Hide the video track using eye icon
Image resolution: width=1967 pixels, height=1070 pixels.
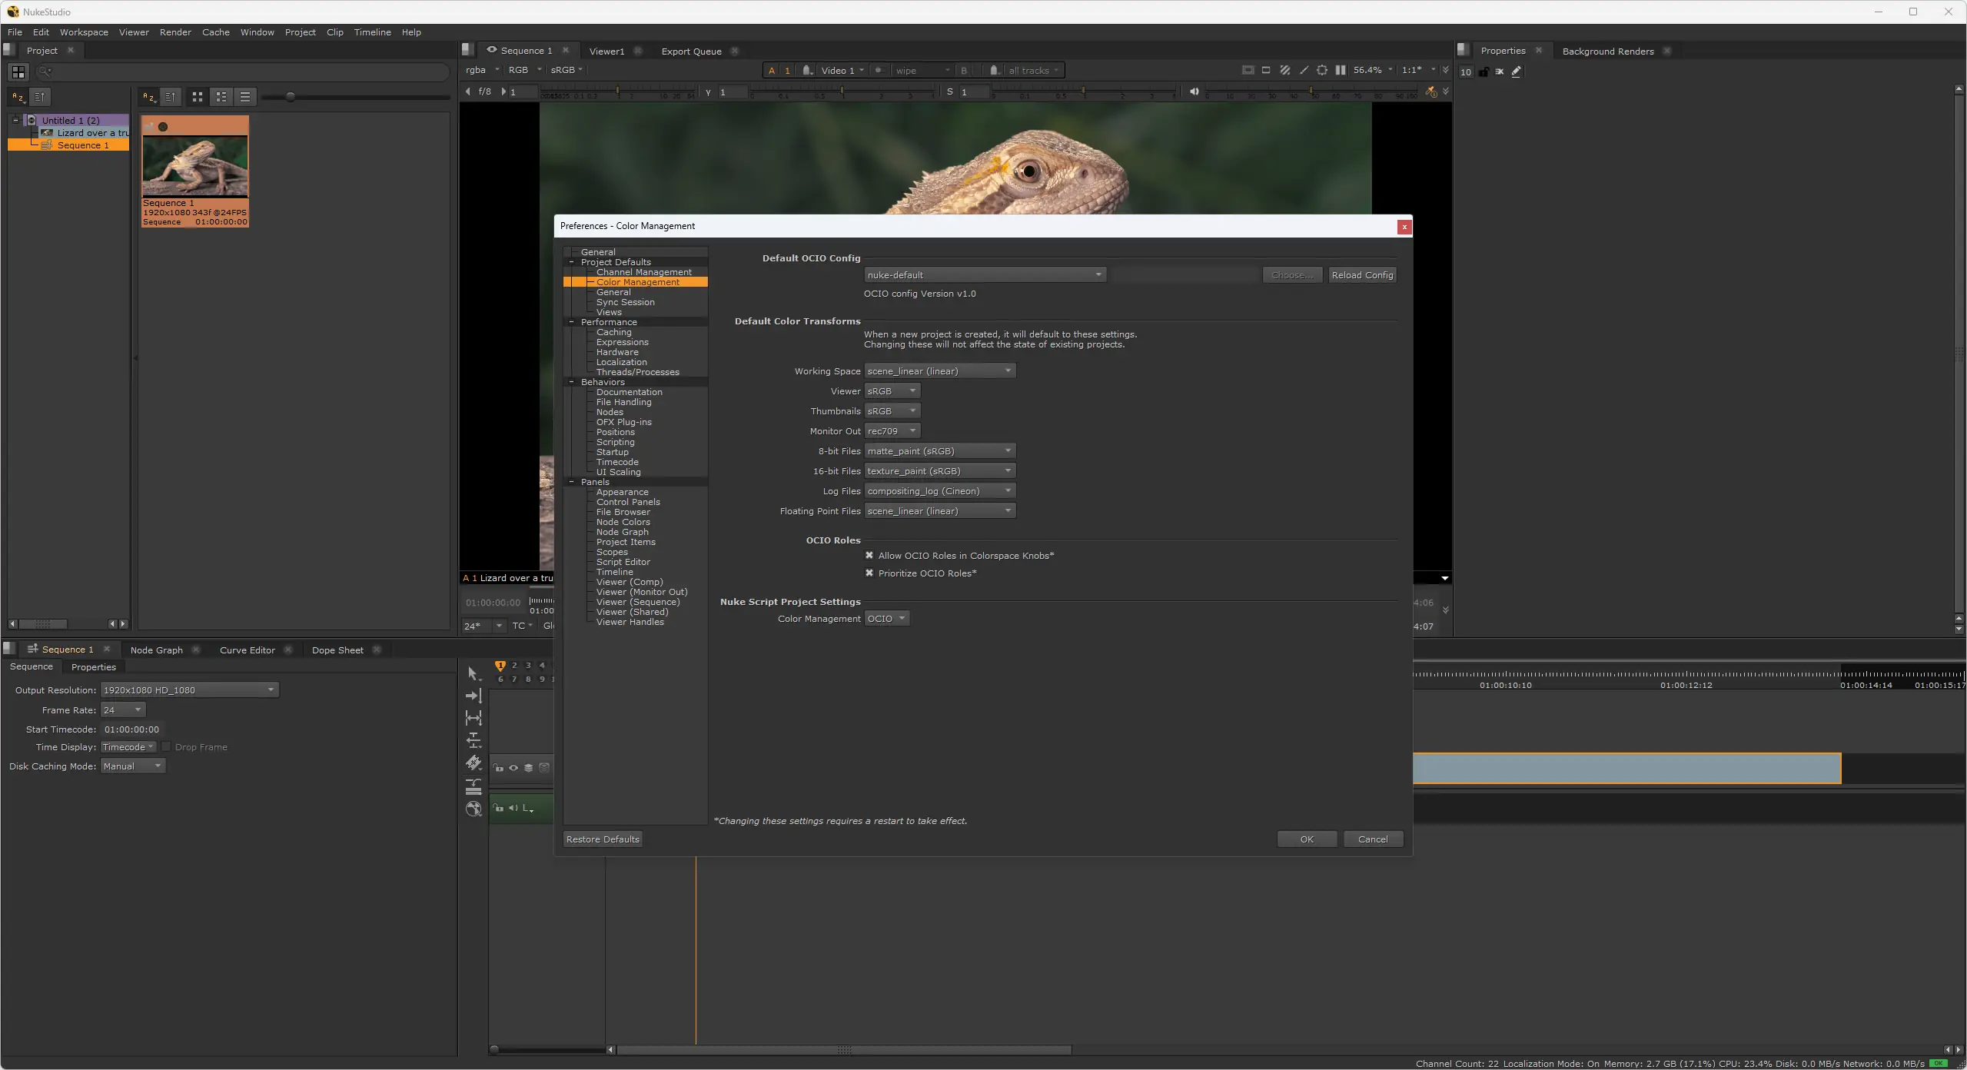513,768
